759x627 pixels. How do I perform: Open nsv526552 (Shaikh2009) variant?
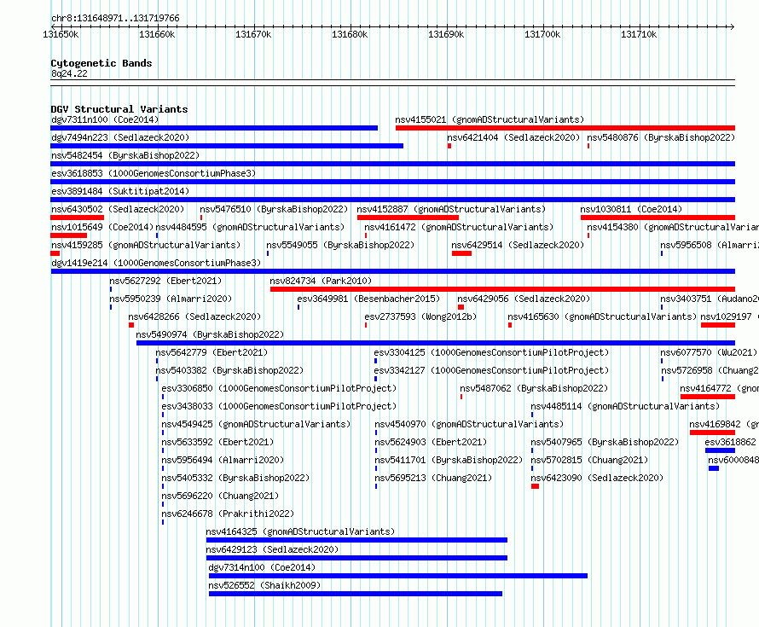click(264, 585)
